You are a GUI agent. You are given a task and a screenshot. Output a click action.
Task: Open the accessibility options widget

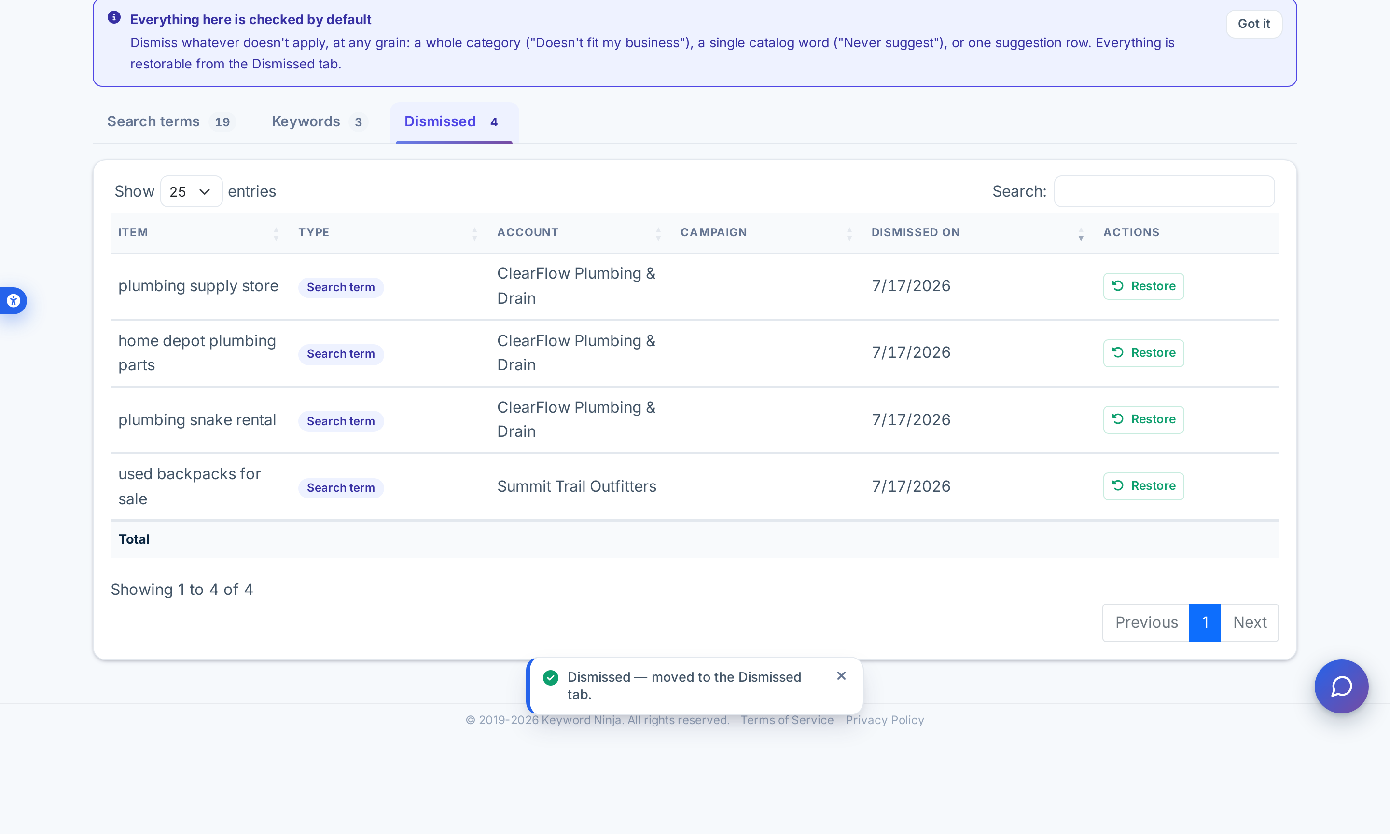pos(13,301)
